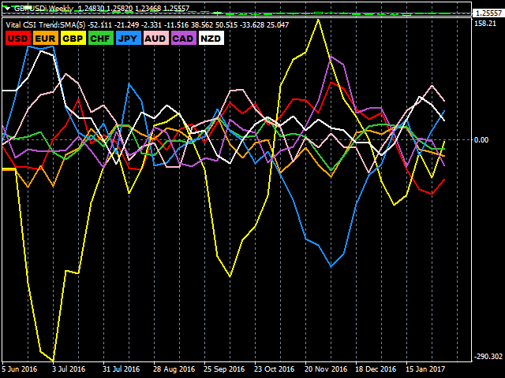This screenshot has height=378, width=505.
Task: Click the yellow GBP line's highest peak
Action: click(x=318, y=20)
